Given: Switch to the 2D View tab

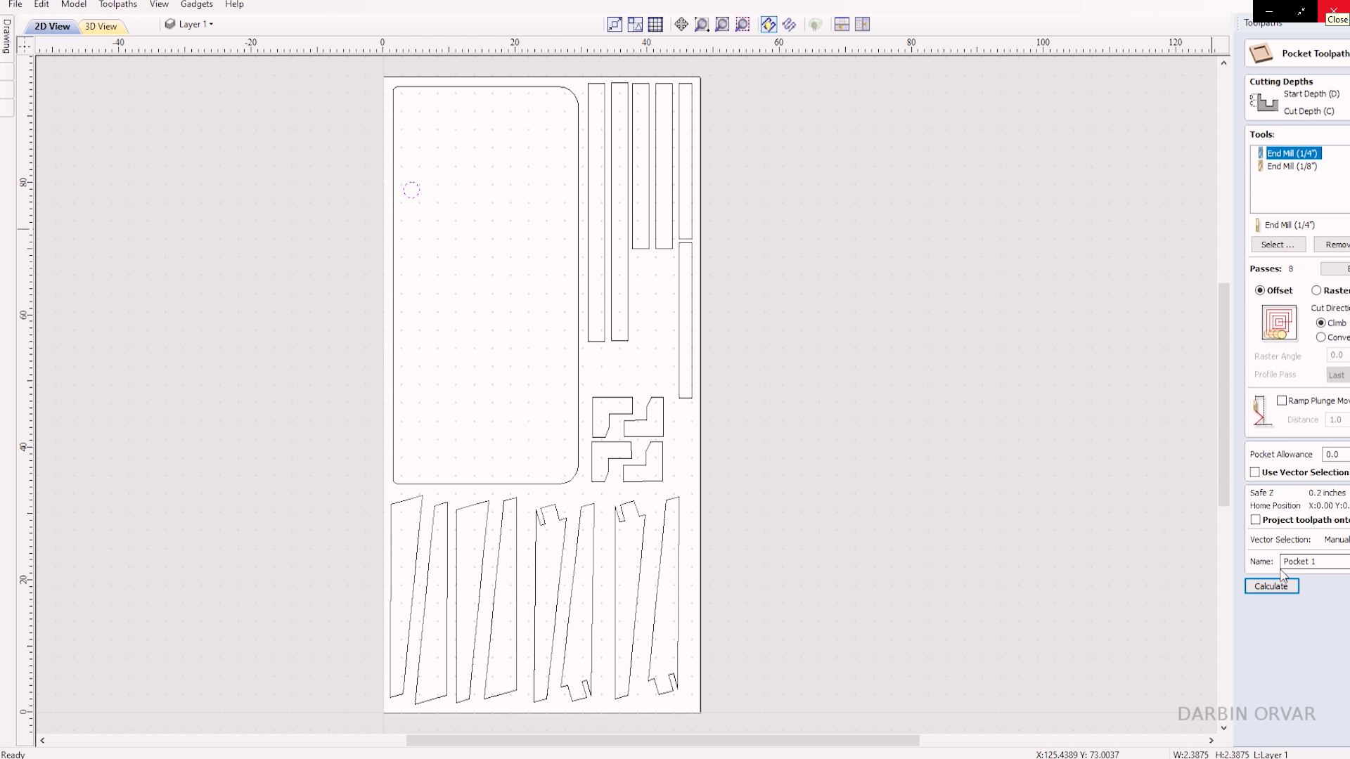Looking at the screenshot, I should [52, 26].
